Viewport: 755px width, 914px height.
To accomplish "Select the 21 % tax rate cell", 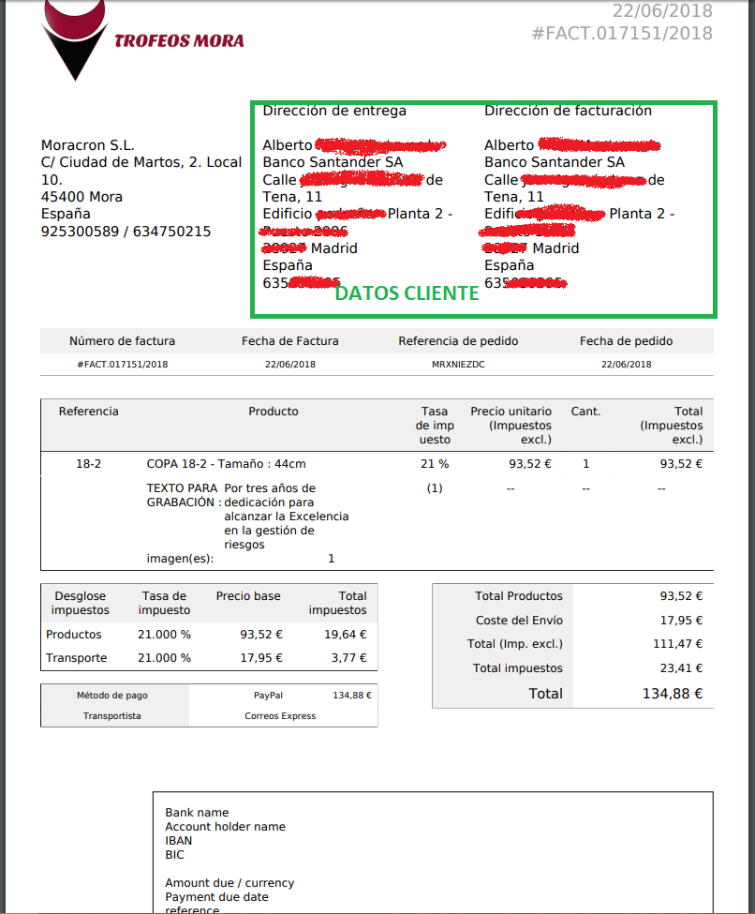I will click(435, 464).
